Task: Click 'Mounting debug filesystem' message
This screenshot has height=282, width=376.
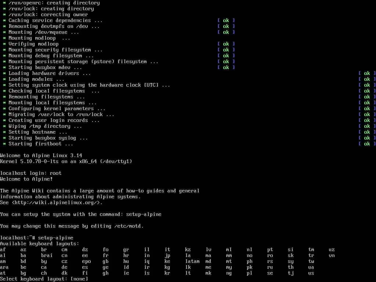Action: (51, 56)
